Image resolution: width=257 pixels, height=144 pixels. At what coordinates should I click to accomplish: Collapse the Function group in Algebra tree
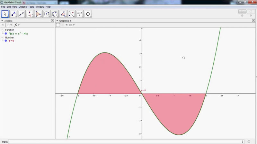(2, 30)
